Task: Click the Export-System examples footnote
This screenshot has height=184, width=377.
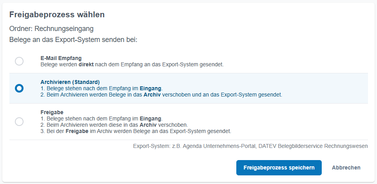Action: click(x=250, y=146)
